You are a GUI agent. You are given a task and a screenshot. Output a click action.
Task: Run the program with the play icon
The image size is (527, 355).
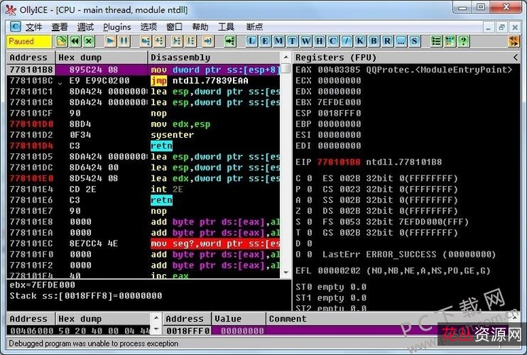tap(110, 41)
